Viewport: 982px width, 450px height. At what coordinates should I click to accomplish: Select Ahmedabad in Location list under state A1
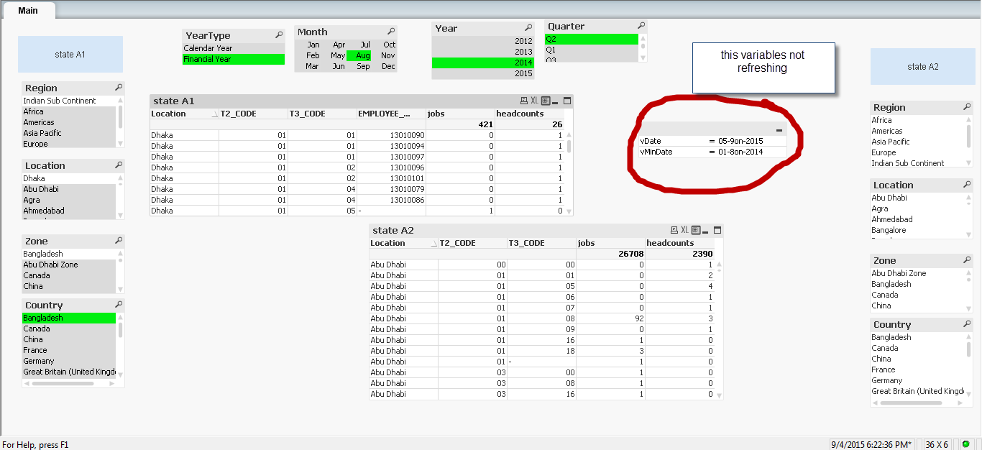pos(68,211)
